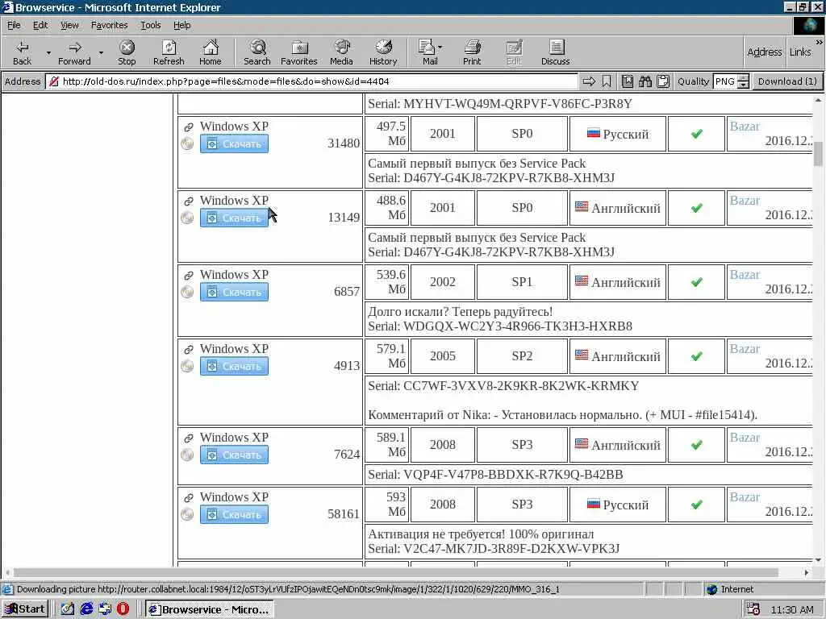The width and height of the screenshot is (826, 619).
Task: Open the Edit menu
Action: pyautogui.click(x=40, y=25)
